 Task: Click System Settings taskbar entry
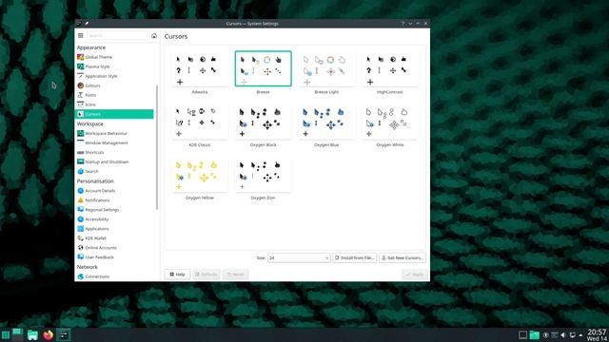click(64, 334)
